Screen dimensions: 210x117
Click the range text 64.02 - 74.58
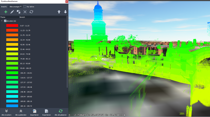[25, 54]
